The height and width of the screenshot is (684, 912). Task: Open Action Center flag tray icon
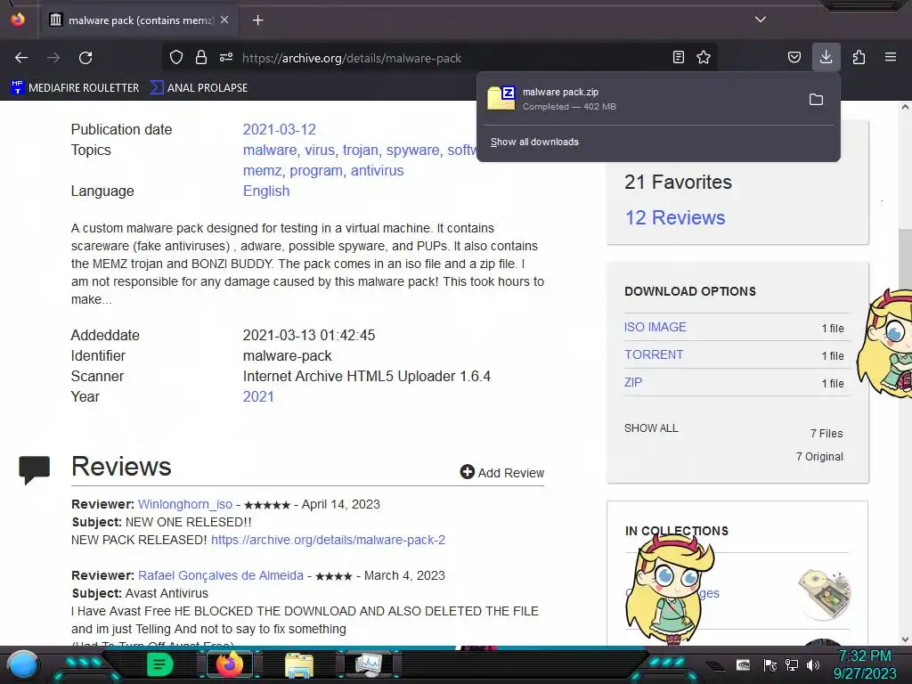coord(770,664)
